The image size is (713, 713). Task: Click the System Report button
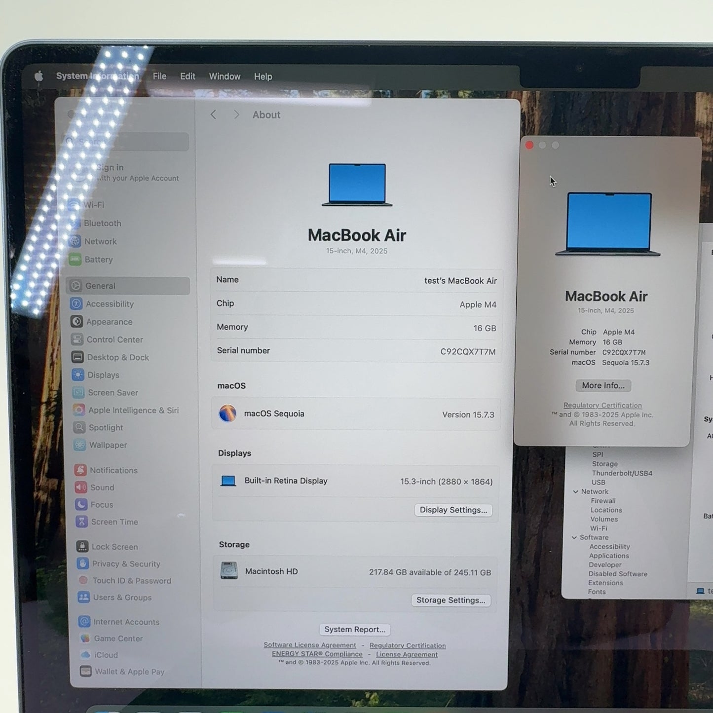coord(355,630)
